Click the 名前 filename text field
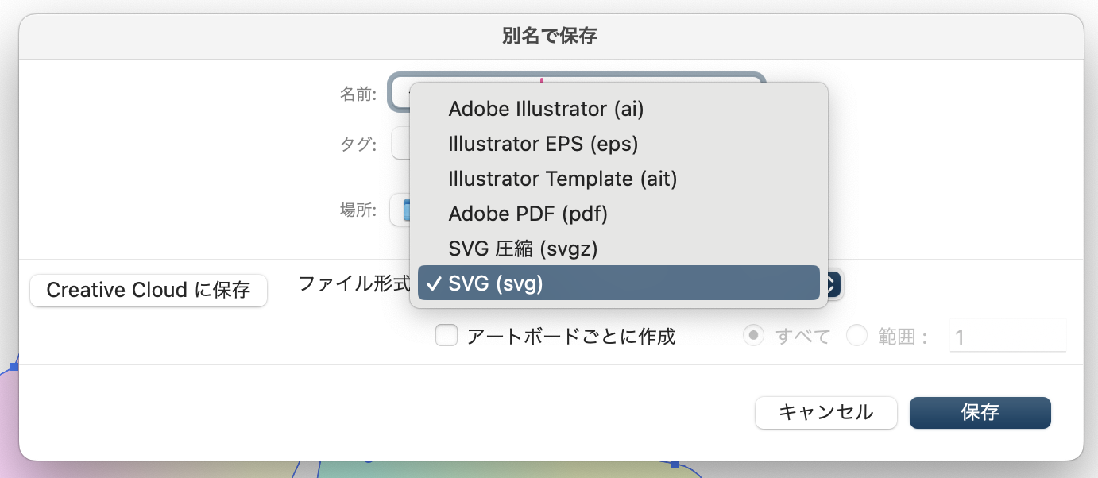This screenshot has height=478, width=1098. coord(400,94)
